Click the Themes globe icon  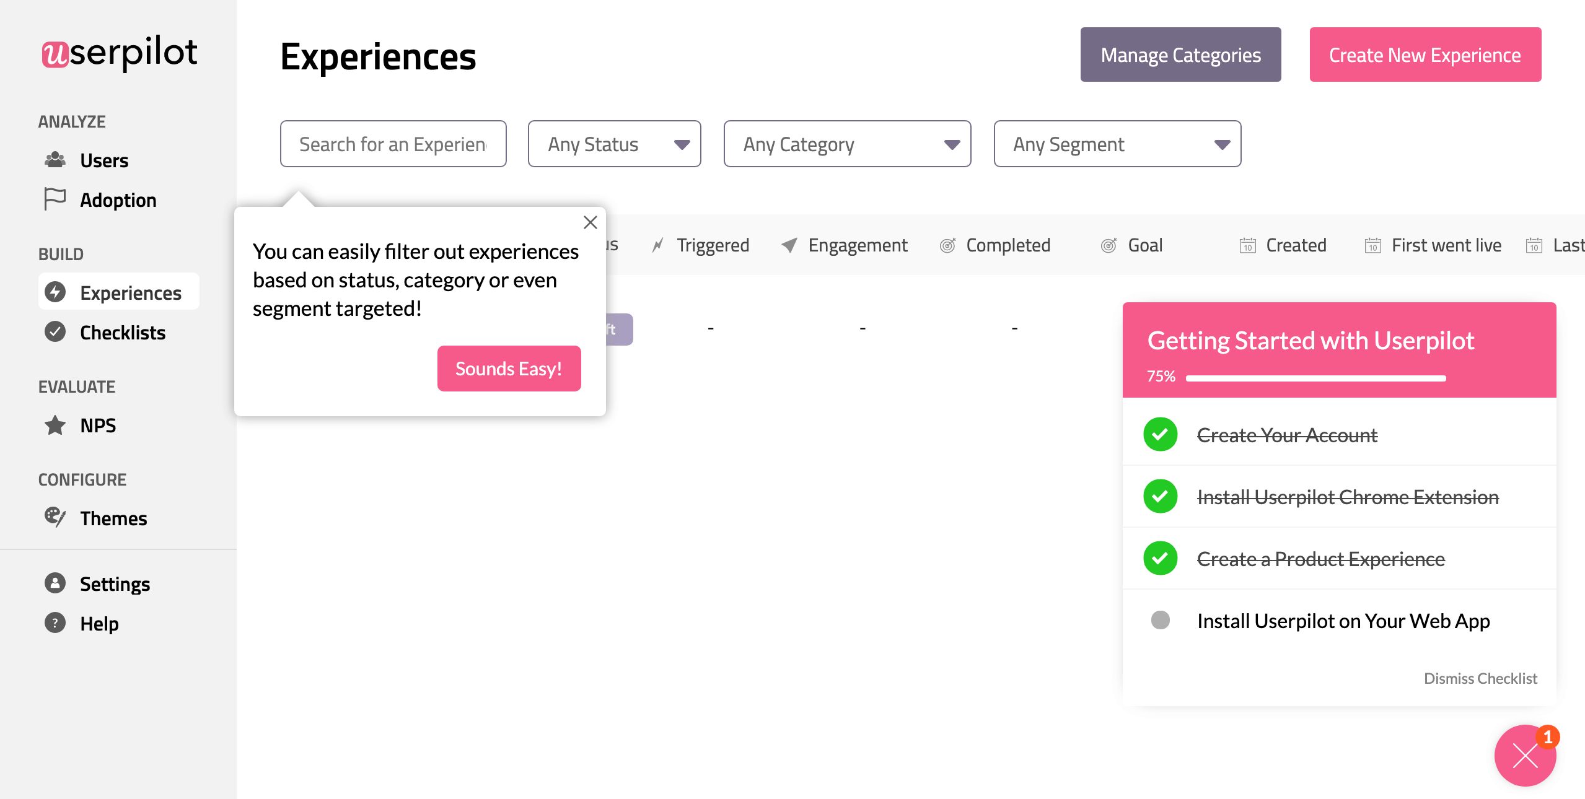coord(54,518)
